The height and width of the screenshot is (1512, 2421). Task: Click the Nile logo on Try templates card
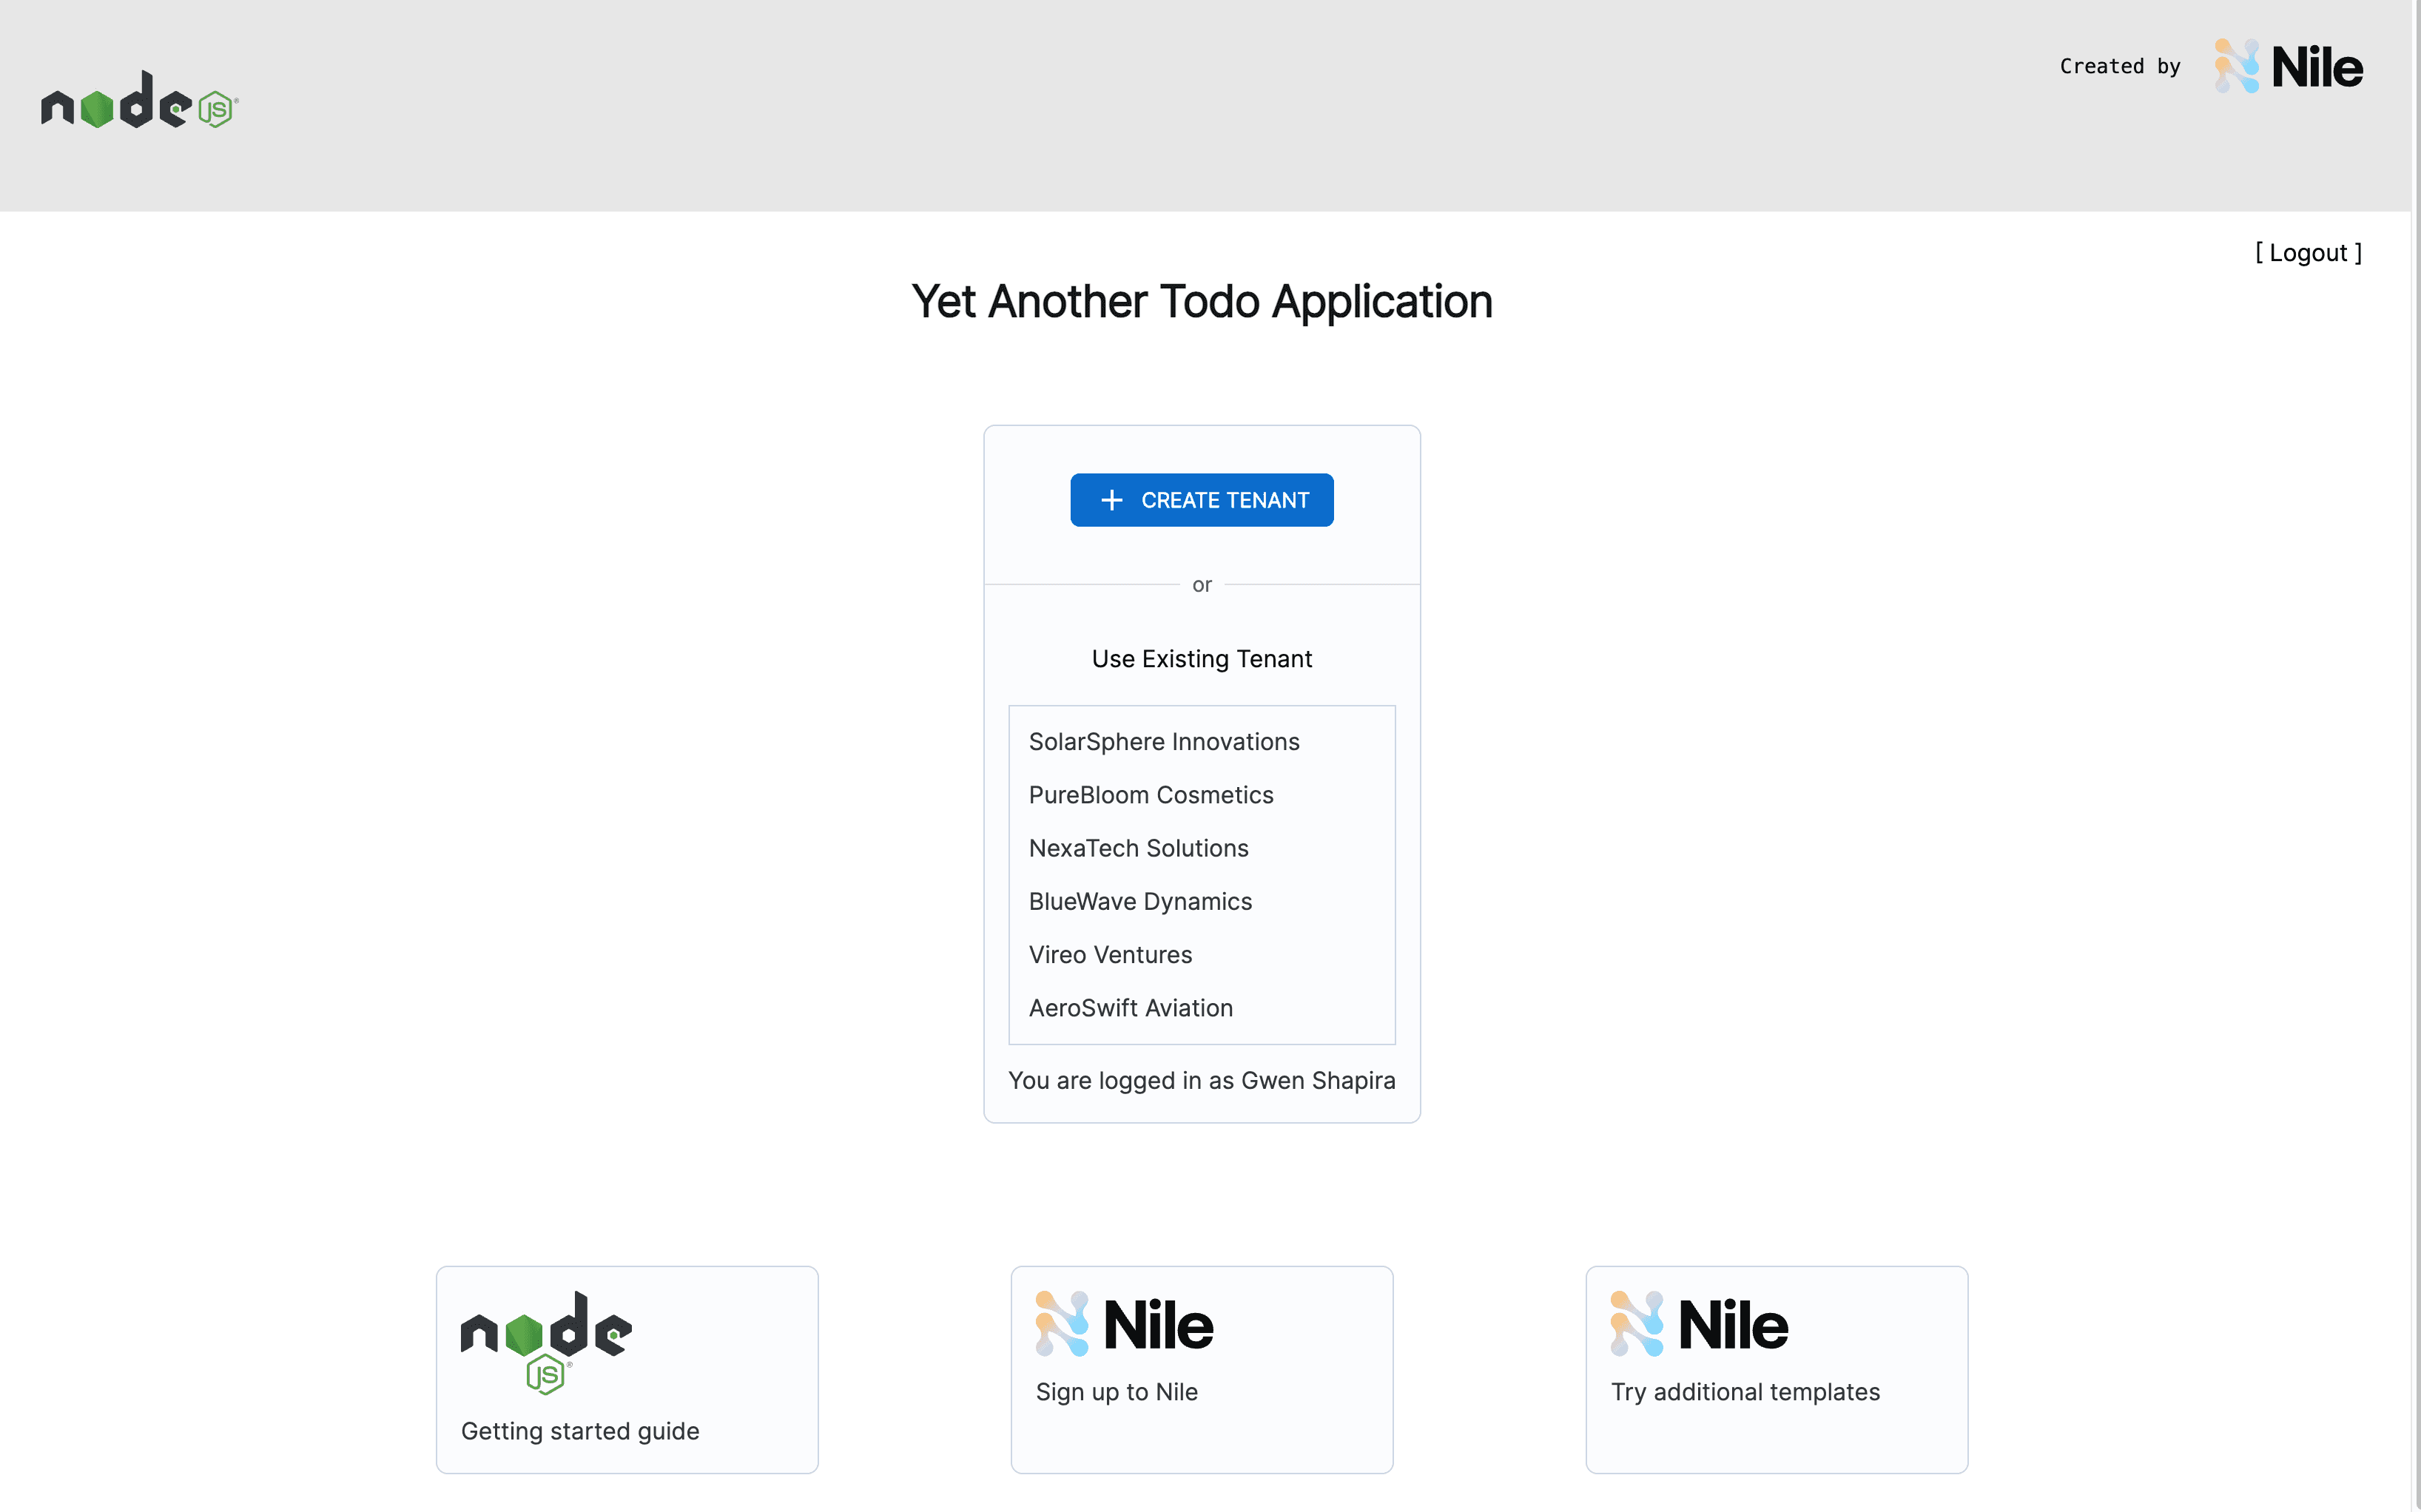tap(1700, 1327)
